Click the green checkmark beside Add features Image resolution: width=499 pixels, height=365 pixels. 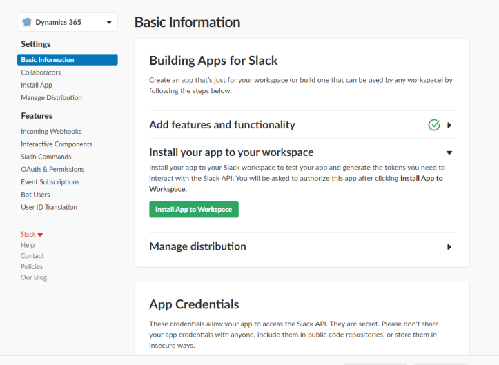point(434,125)
